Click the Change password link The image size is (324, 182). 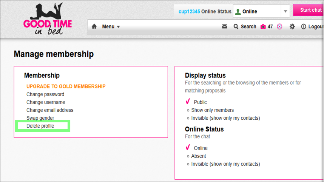pos(45,94)
